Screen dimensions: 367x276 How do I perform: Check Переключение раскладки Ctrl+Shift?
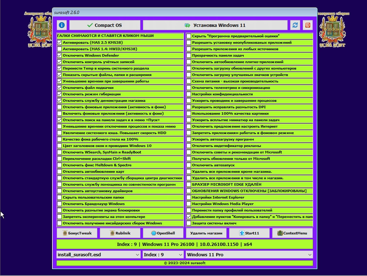click(x=60, y=159)
